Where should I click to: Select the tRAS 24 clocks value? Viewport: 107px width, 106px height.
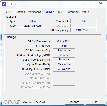[x=64, y=64]
